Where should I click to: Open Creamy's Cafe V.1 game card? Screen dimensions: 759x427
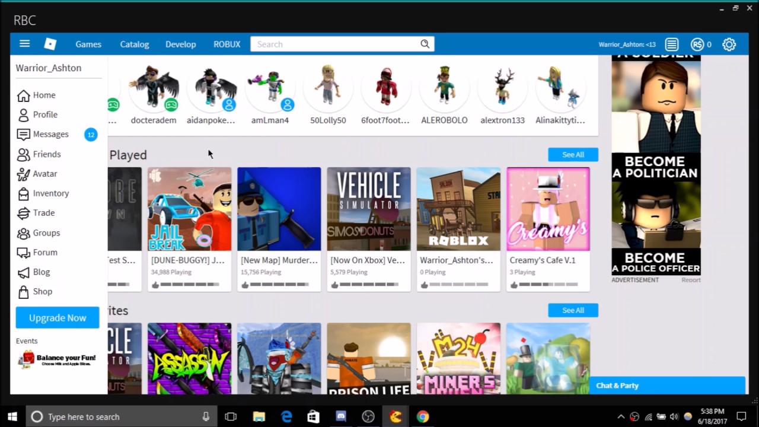point(548,229)
